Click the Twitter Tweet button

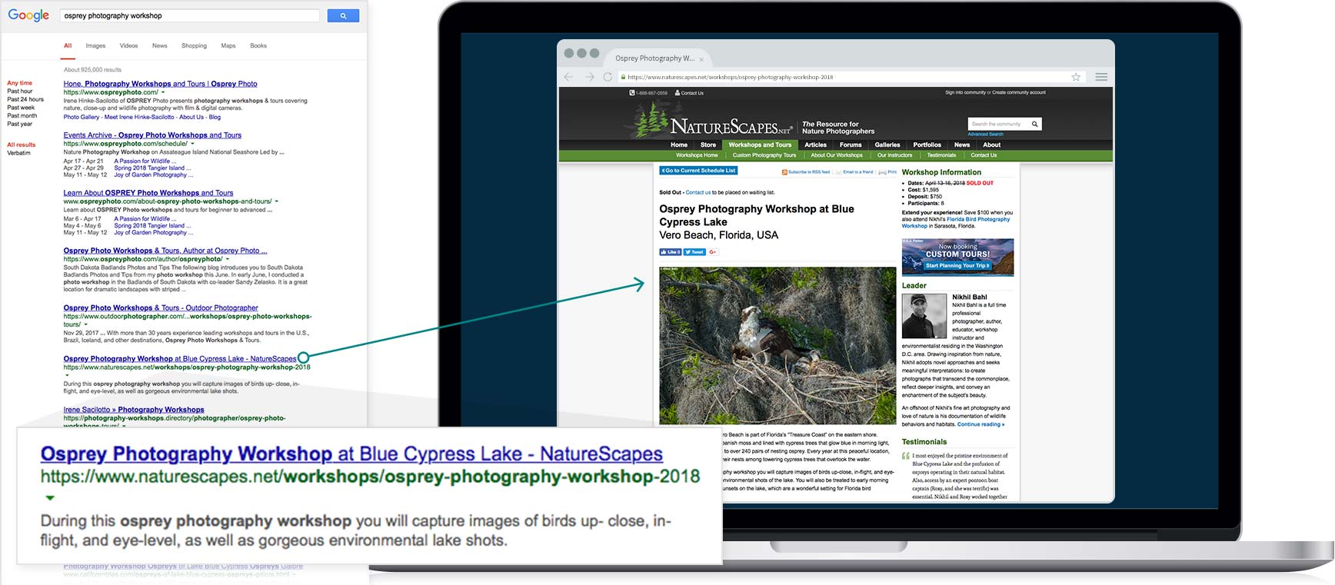(x=694, y=252)
